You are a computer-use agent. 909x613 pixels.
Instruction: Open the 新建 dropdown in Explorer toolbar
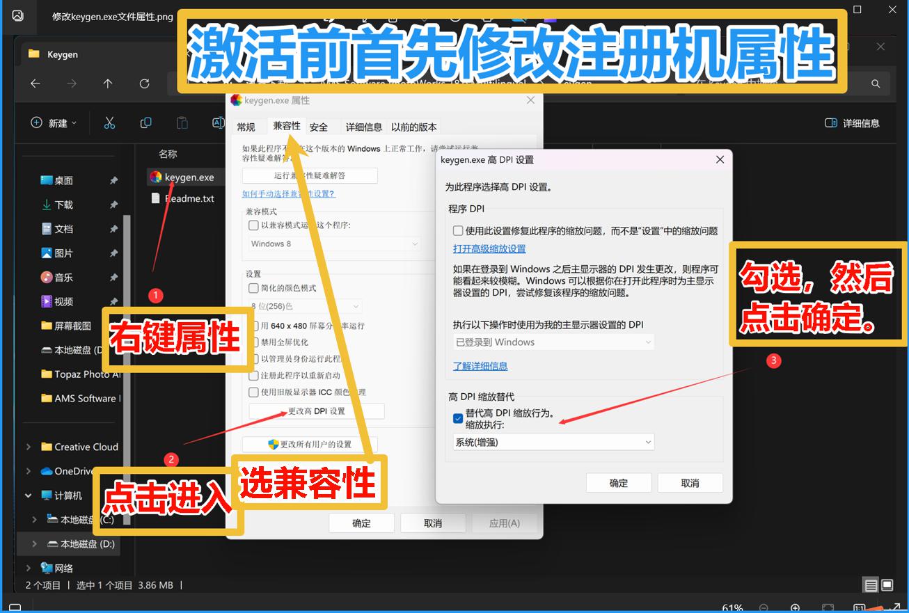[54, 123]
